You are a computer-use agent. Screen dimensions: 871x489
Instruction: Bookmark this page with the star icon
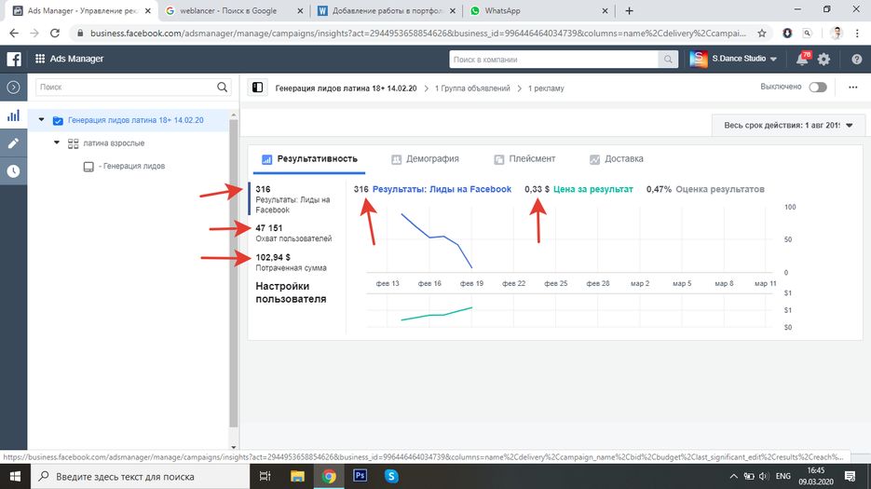(762, 34)
